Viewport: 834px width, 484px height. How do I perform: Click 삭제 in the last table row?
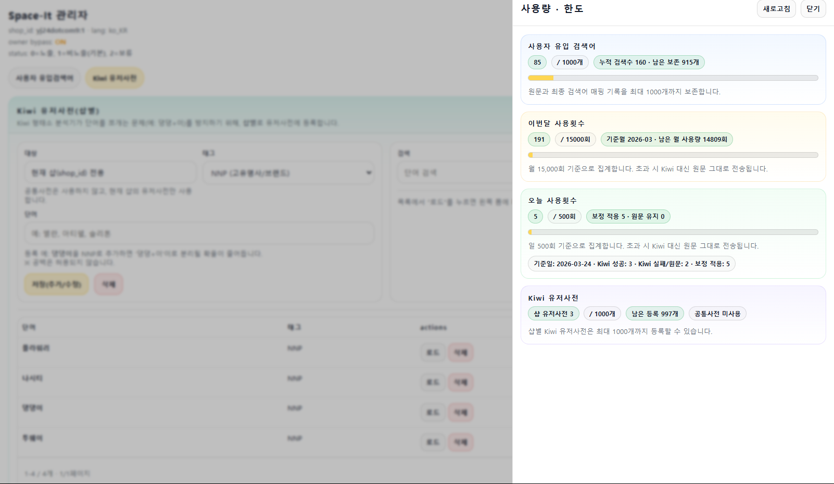(x=461, y=442)
